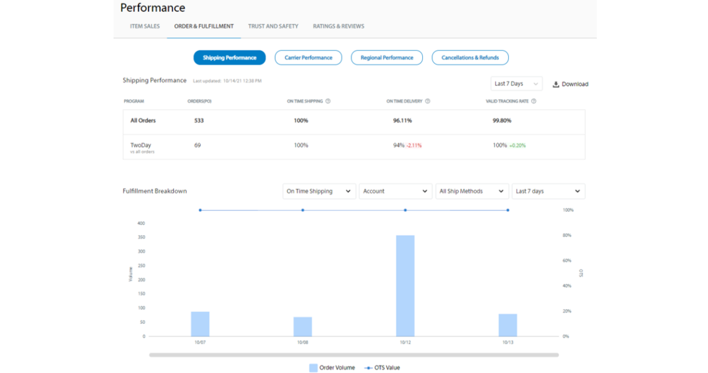This screenshot has width=708, height=373.
Task: Open the All Ship Methods dropdown
Action: coord(472,191)
